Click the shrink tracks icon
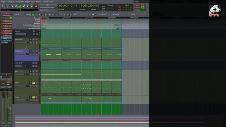226x127 pixels. (x=93, y=14)
